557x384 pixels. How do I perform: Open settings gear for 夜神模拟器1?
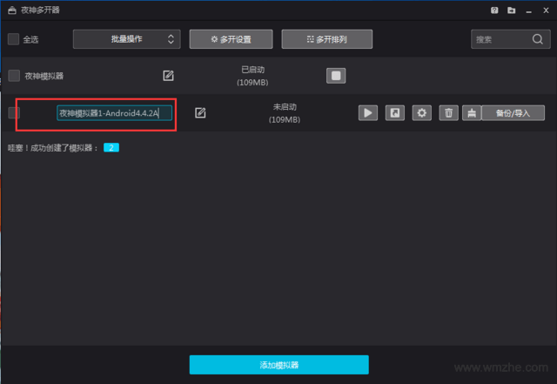pos(422,112)
